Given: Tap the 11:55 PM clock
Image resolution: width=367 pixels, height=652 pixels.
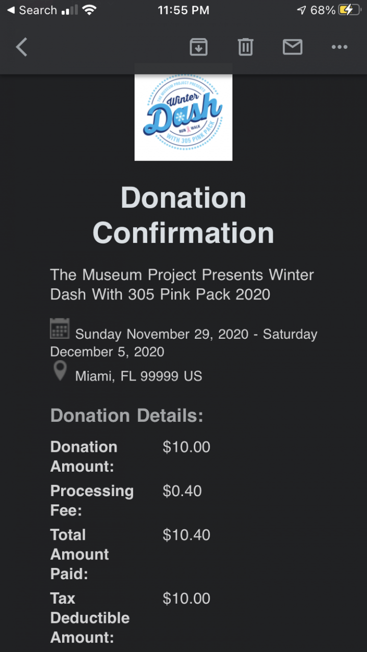Looking at the screenshot, I should 183,10.
